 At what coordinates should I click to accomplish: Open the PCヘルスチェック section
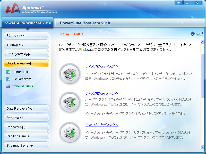(x=27, y=36)
